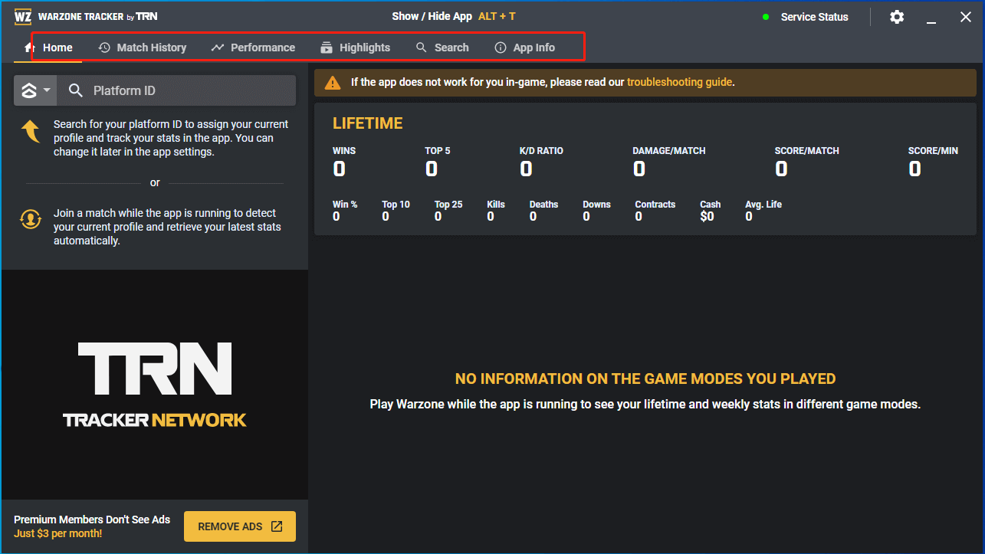The image size is (985, 554).
Task: Click the Search tab magnifier icon
Action: click(x=422, y=48)
